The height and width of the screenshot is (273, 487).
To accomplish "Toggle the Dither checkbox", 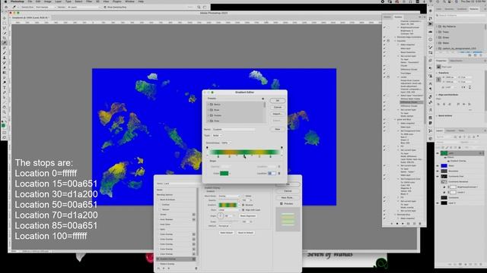I will pos(243,196).
